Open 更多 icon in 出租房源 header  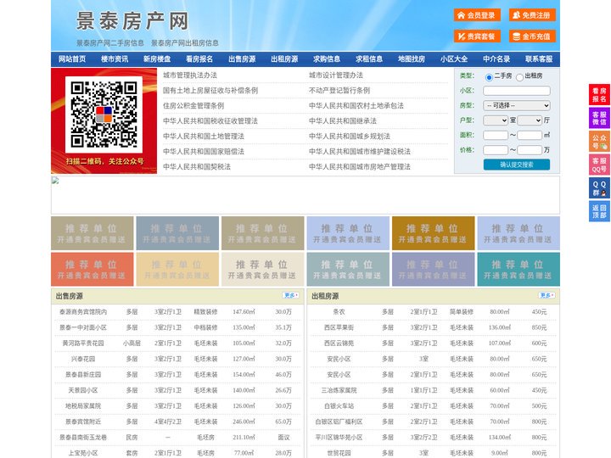click(x=547, y=295)
